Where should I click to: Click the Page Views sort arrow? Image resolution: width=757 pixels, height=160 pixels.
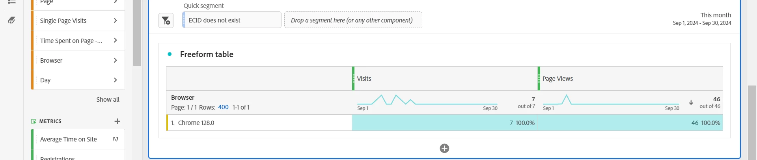691,102
